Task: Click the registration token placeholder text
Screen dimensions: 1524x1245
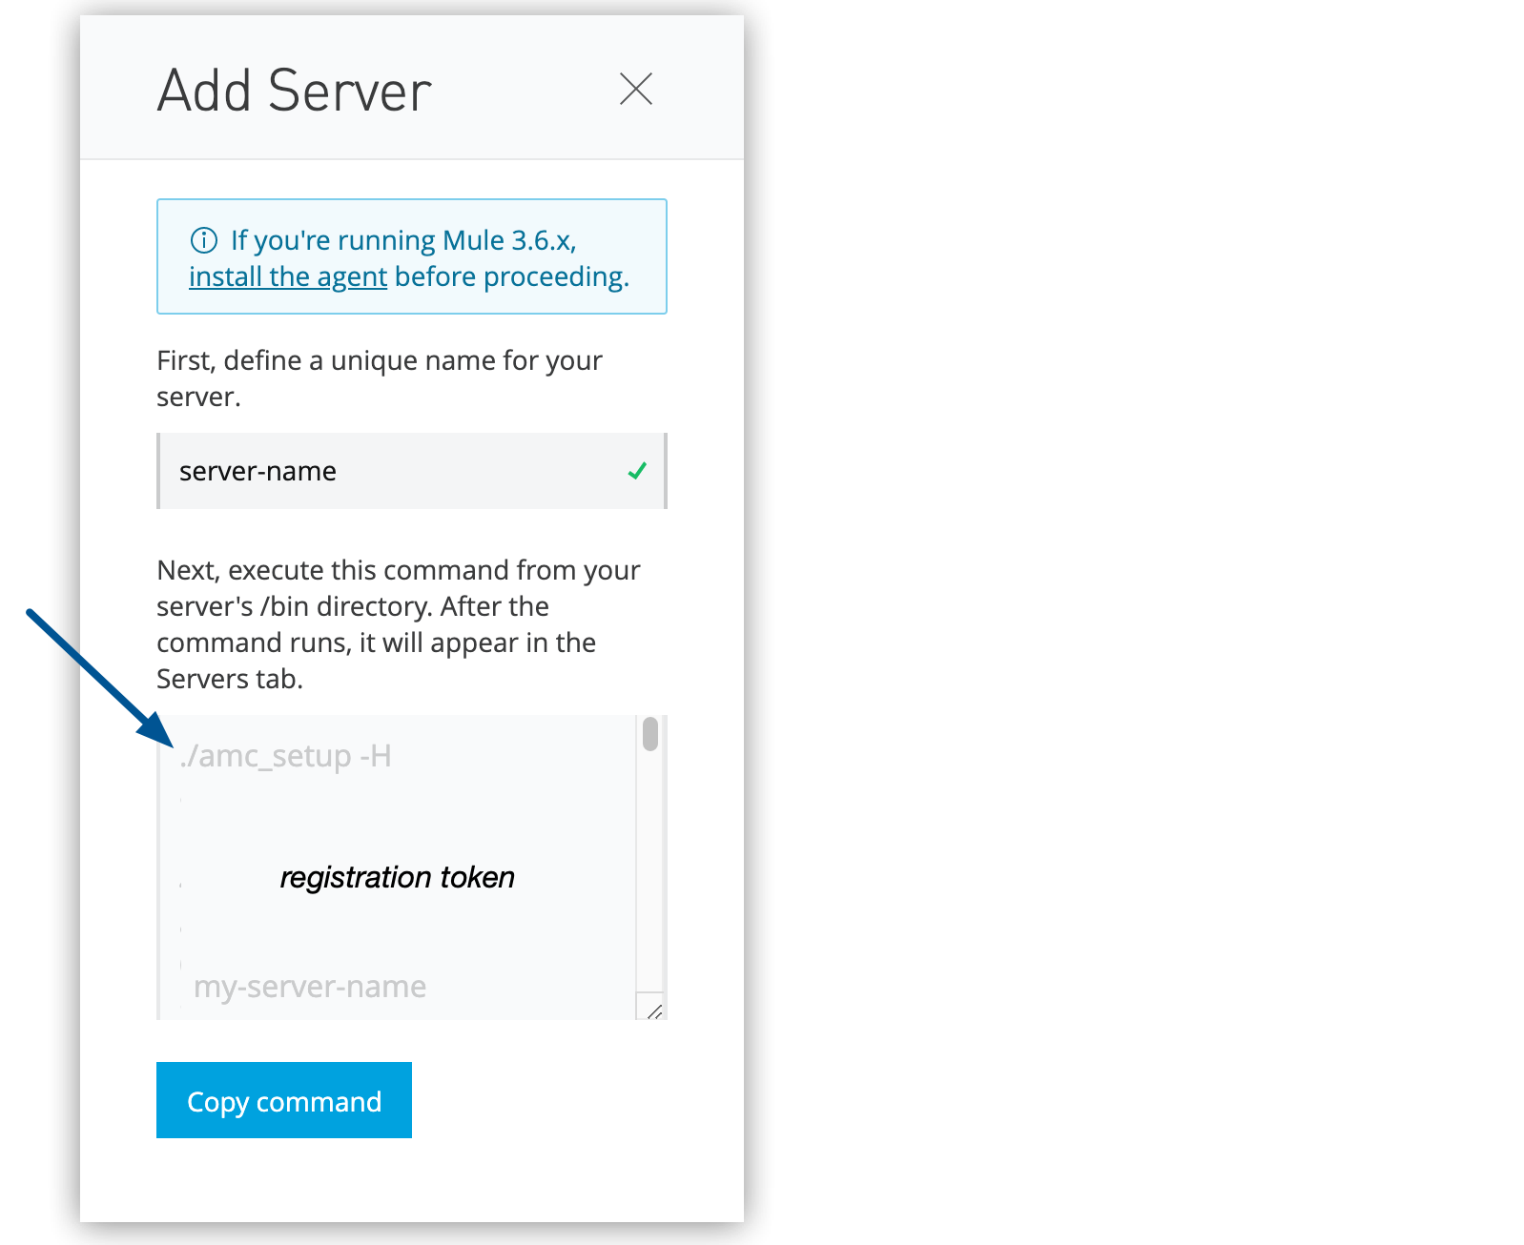Action: 397,877
